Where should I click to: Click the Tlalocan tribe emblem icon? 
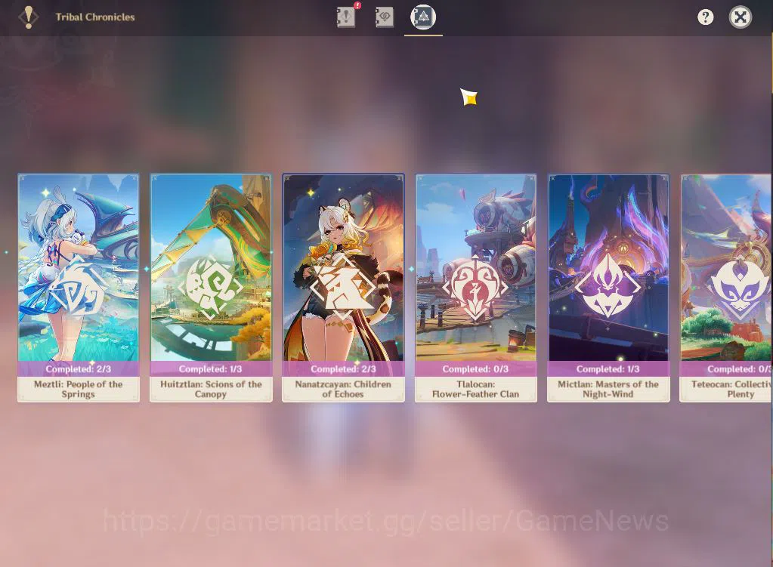point(475,288)
